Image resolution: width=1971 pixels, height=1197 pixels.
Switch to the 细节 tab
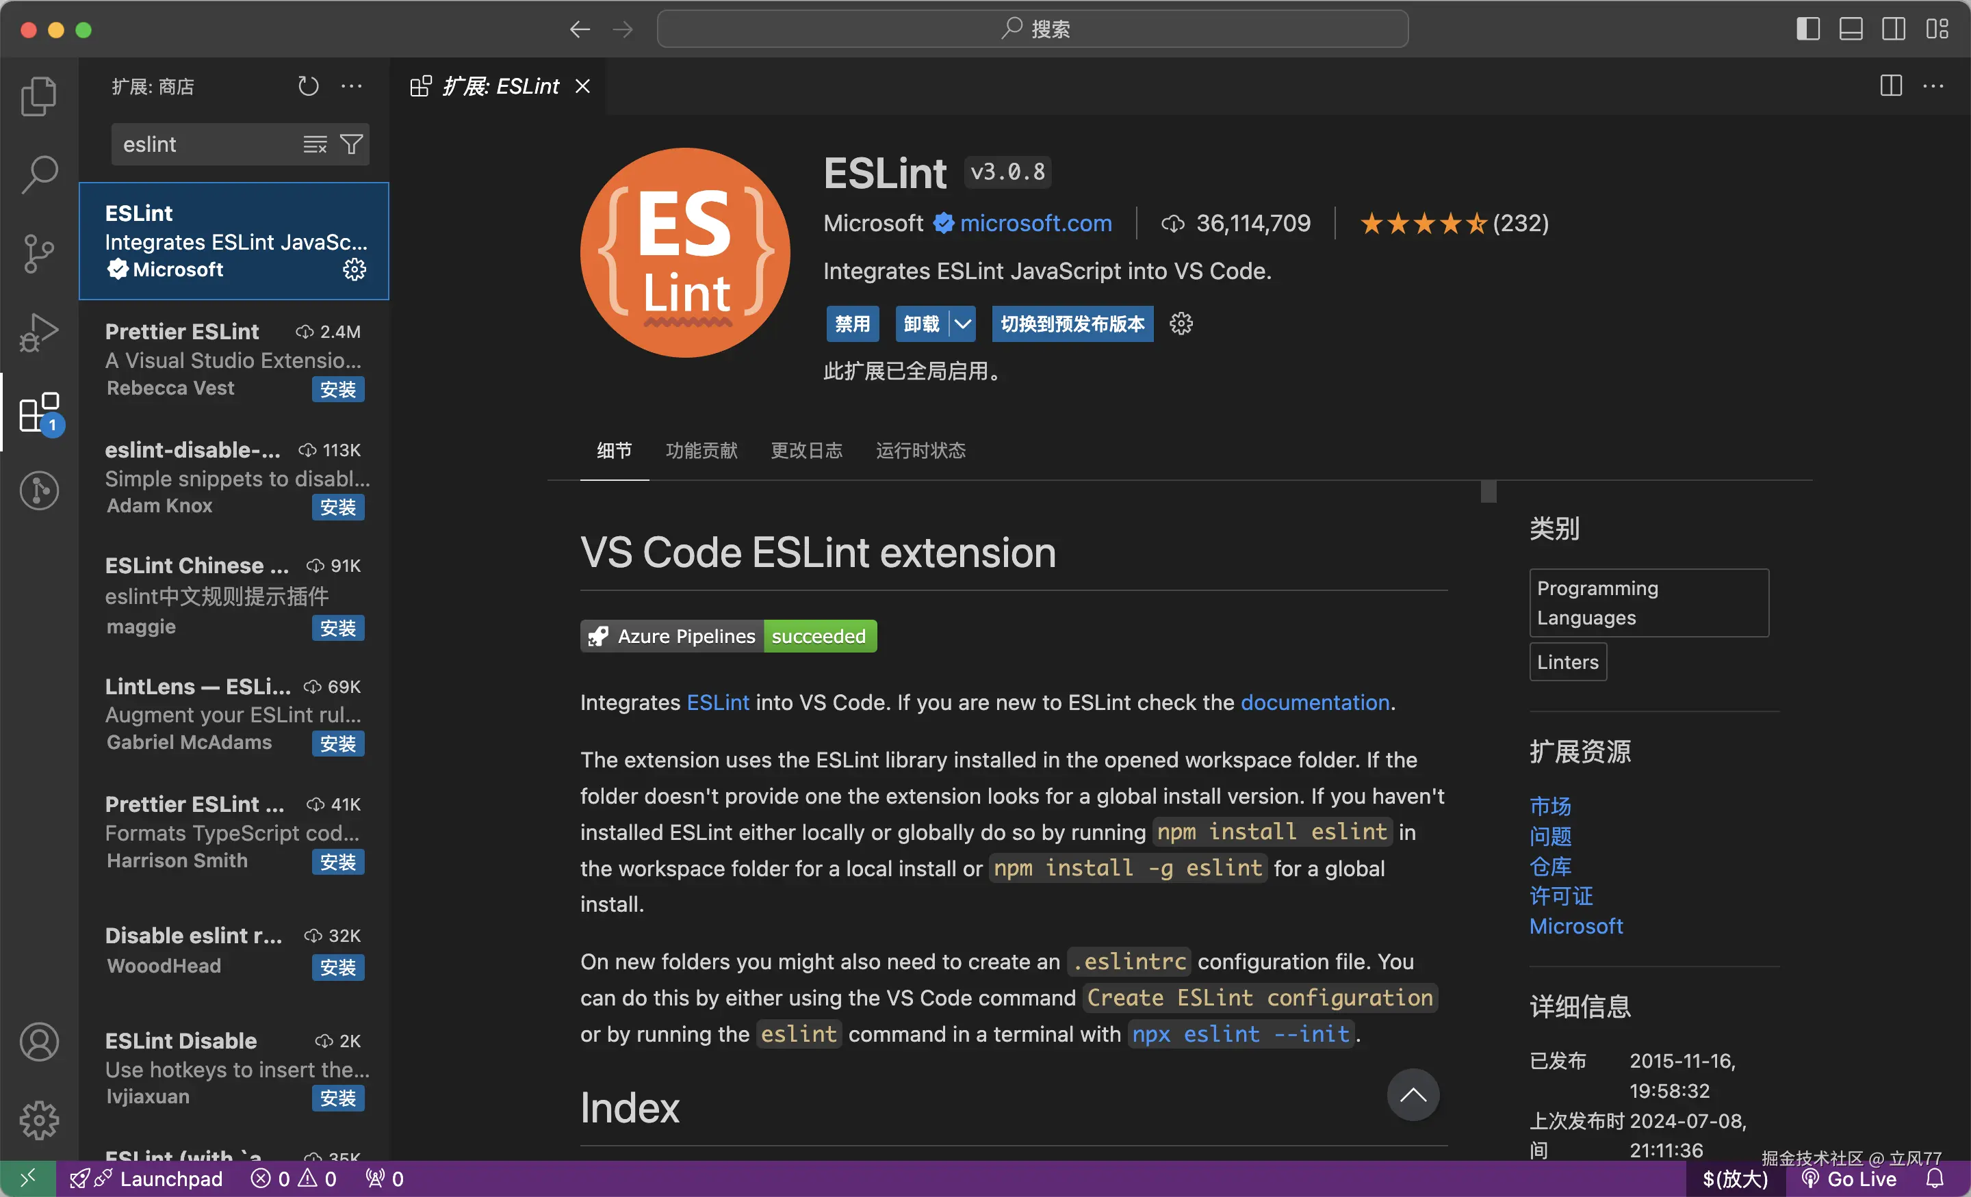pos(615,450)
